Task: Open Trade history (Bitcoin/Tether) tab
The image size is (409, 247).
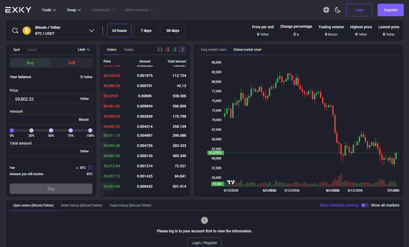Action: [130, 205]
